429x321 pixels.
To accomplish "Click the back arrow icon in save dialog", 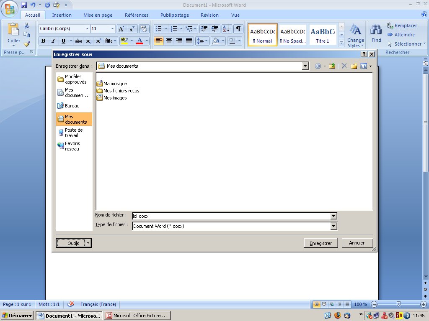I will pyautogui.click(x=318, y=66).
